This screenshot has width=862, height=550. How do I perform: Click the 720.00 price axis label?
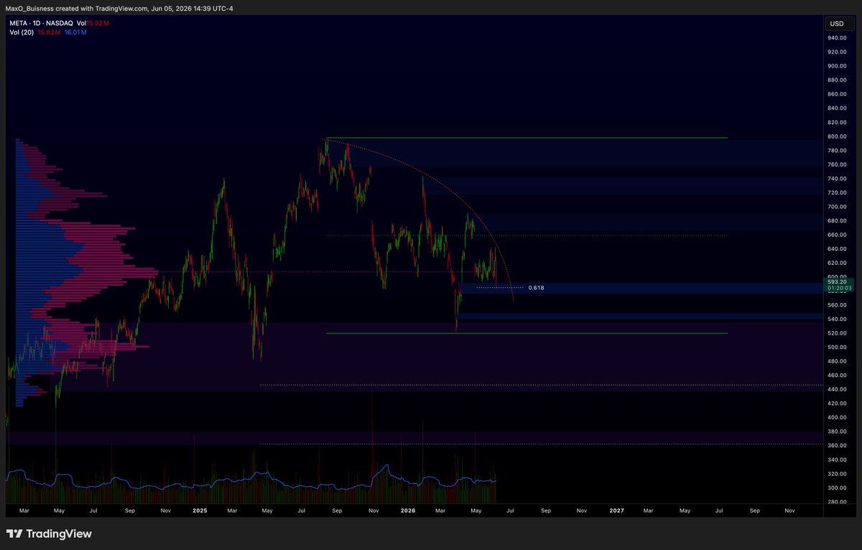(837, 192)
